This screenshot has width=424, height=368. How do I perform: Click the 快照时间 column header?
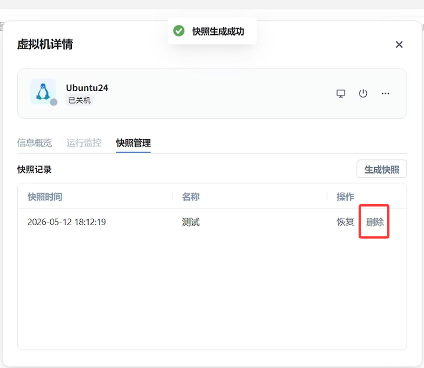[x=45, y=196]
